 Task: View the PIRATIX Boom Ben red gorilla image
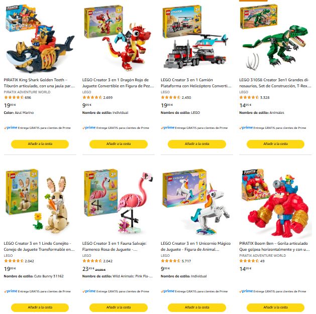[275, 202]
